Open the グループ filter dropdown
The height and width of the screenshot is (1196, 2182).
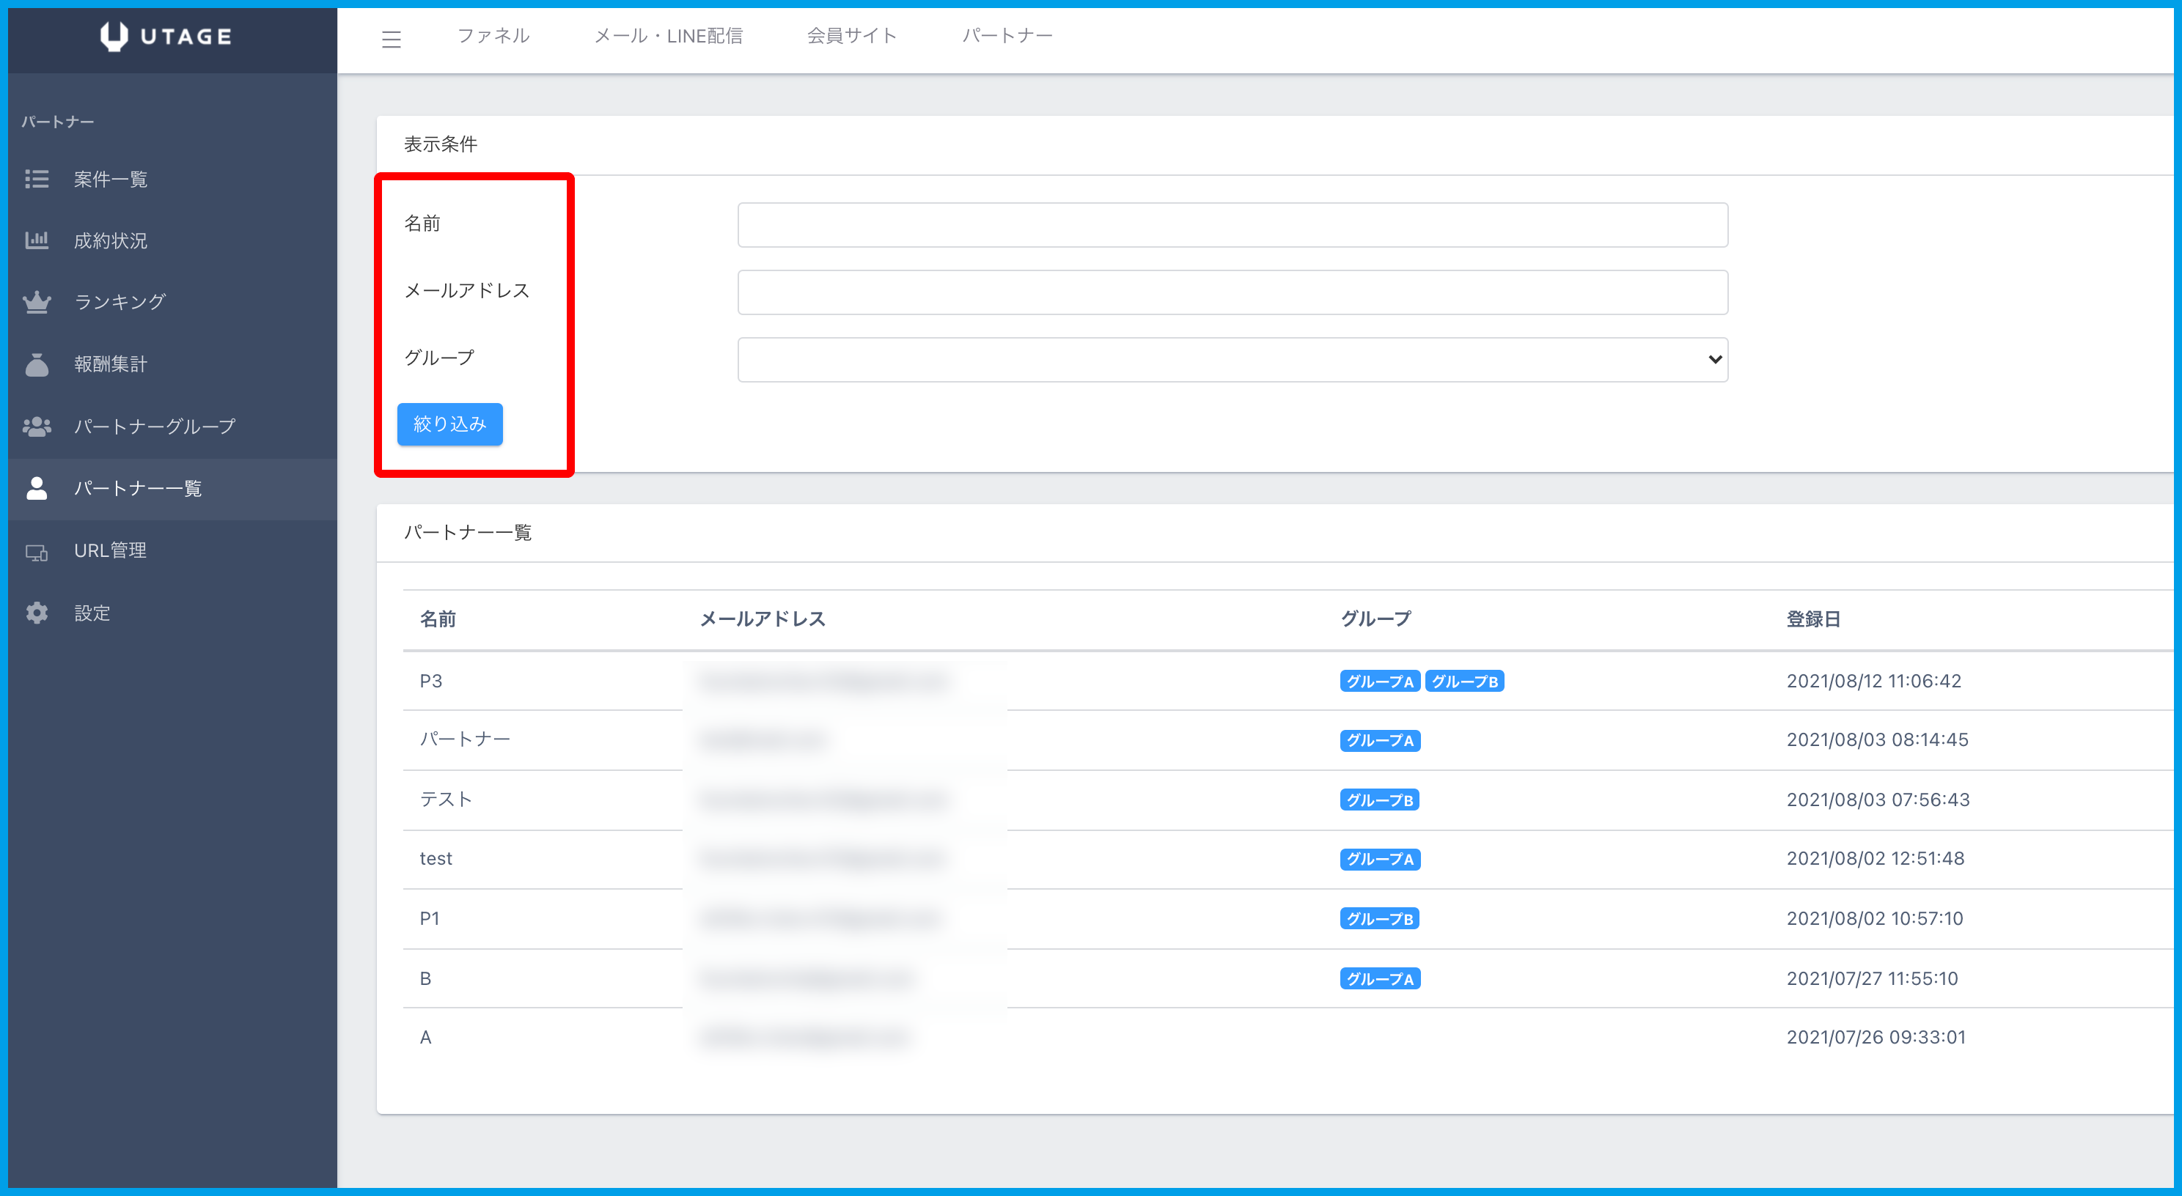[x=1232, y=360]
